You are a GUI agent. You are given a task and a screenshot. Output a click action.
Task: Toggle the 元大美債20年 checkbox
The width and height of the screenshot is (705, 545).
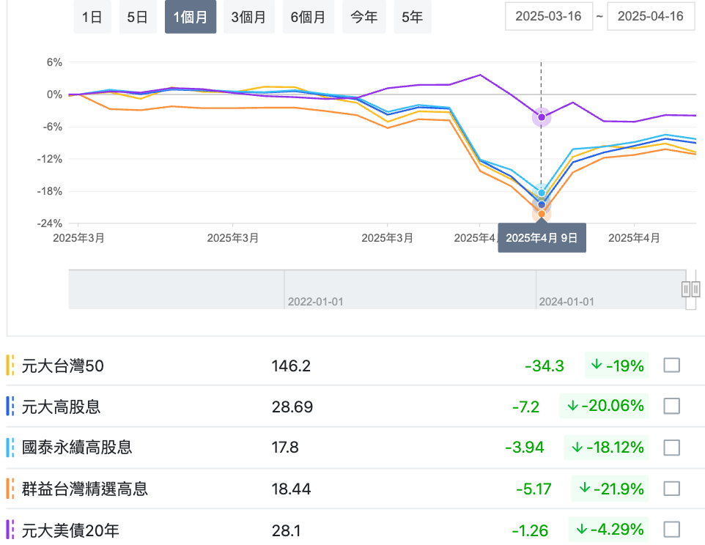coord(671,529)
